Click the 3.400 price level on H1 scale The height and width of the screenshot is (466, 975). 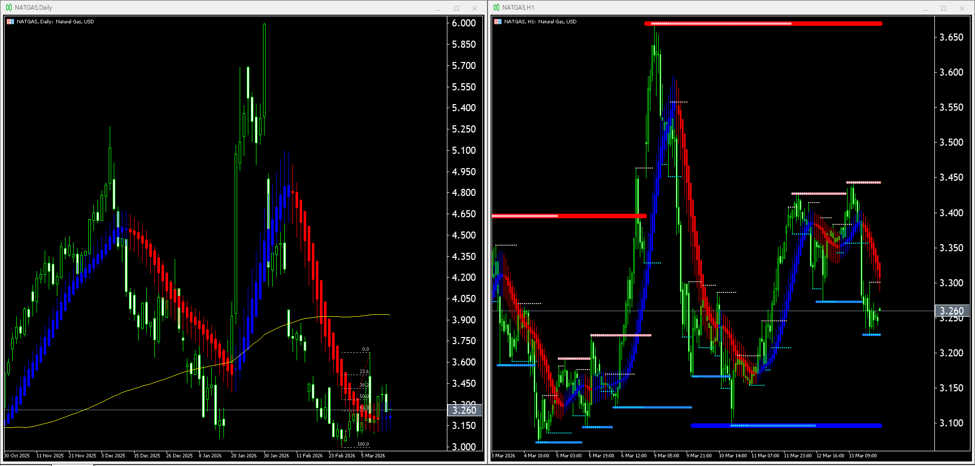point(951,213)
